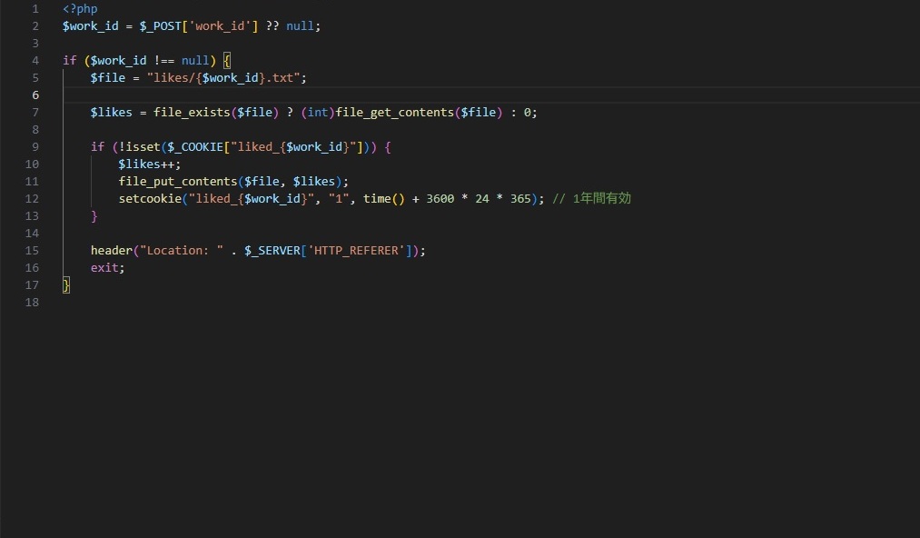Viewport: 920px width, 538px height.
Task: Click line number 5 in the gutter
Action: [x=35, y=77]
